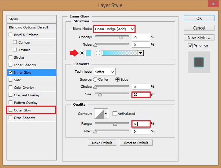Open the Blend Mode dropdown
This screenshot has width=221, height=168.
click(x=114, y=29)
